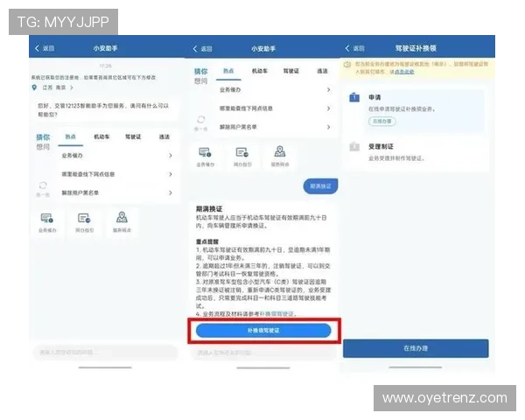Tap the 交管12123 greeting message on the left screen
Viewport: 525px width, 420px height.
point(103,110)
